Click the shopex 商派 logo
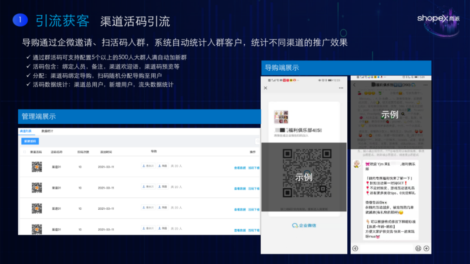This screenshot has height=264, width=470. [x=438, y=19]
